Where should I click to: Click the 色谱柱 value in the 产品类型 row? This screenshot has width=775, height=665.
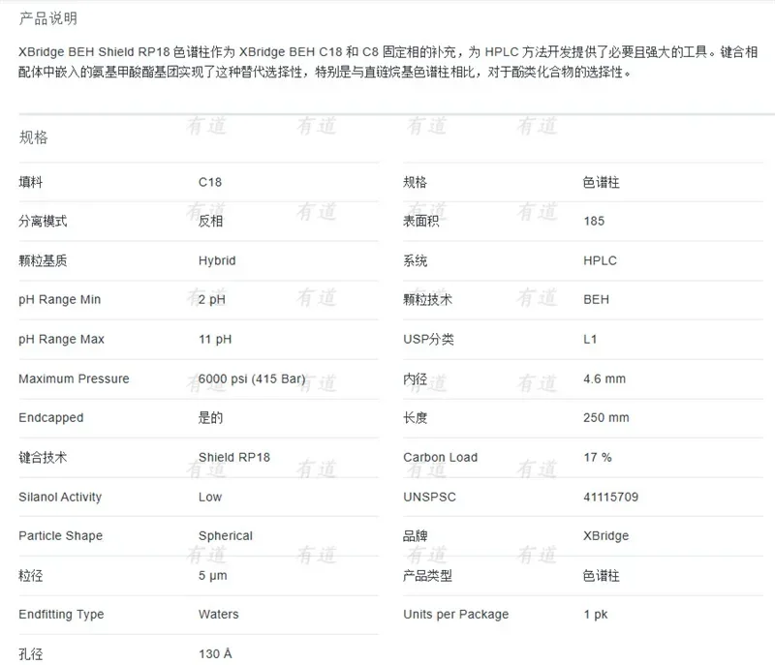point(601,575)
